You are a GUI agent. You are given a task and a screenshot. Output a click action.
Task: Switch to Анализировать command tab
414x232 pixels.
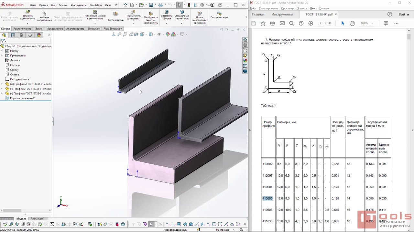75,29
